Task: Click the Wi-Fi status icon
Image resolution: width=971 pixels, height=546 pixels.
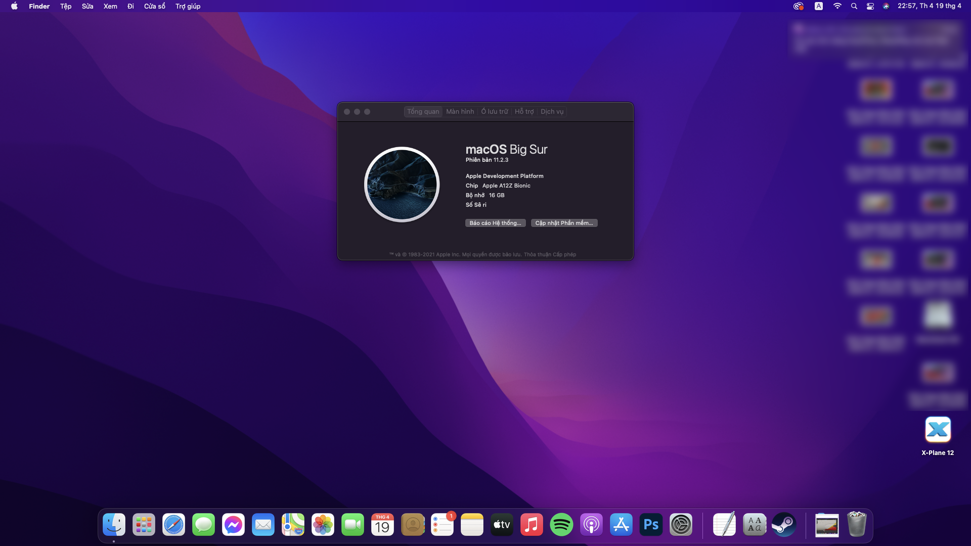Action: pos(837,6)
